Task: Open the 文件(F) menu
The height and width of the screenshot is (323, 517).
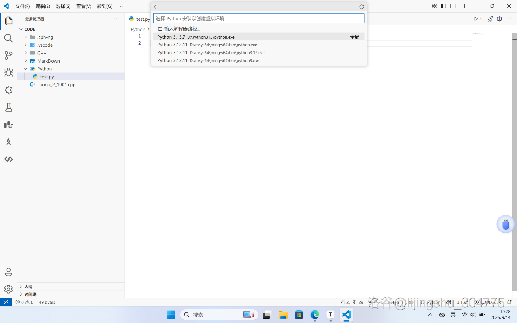Action: pos(22,6)
